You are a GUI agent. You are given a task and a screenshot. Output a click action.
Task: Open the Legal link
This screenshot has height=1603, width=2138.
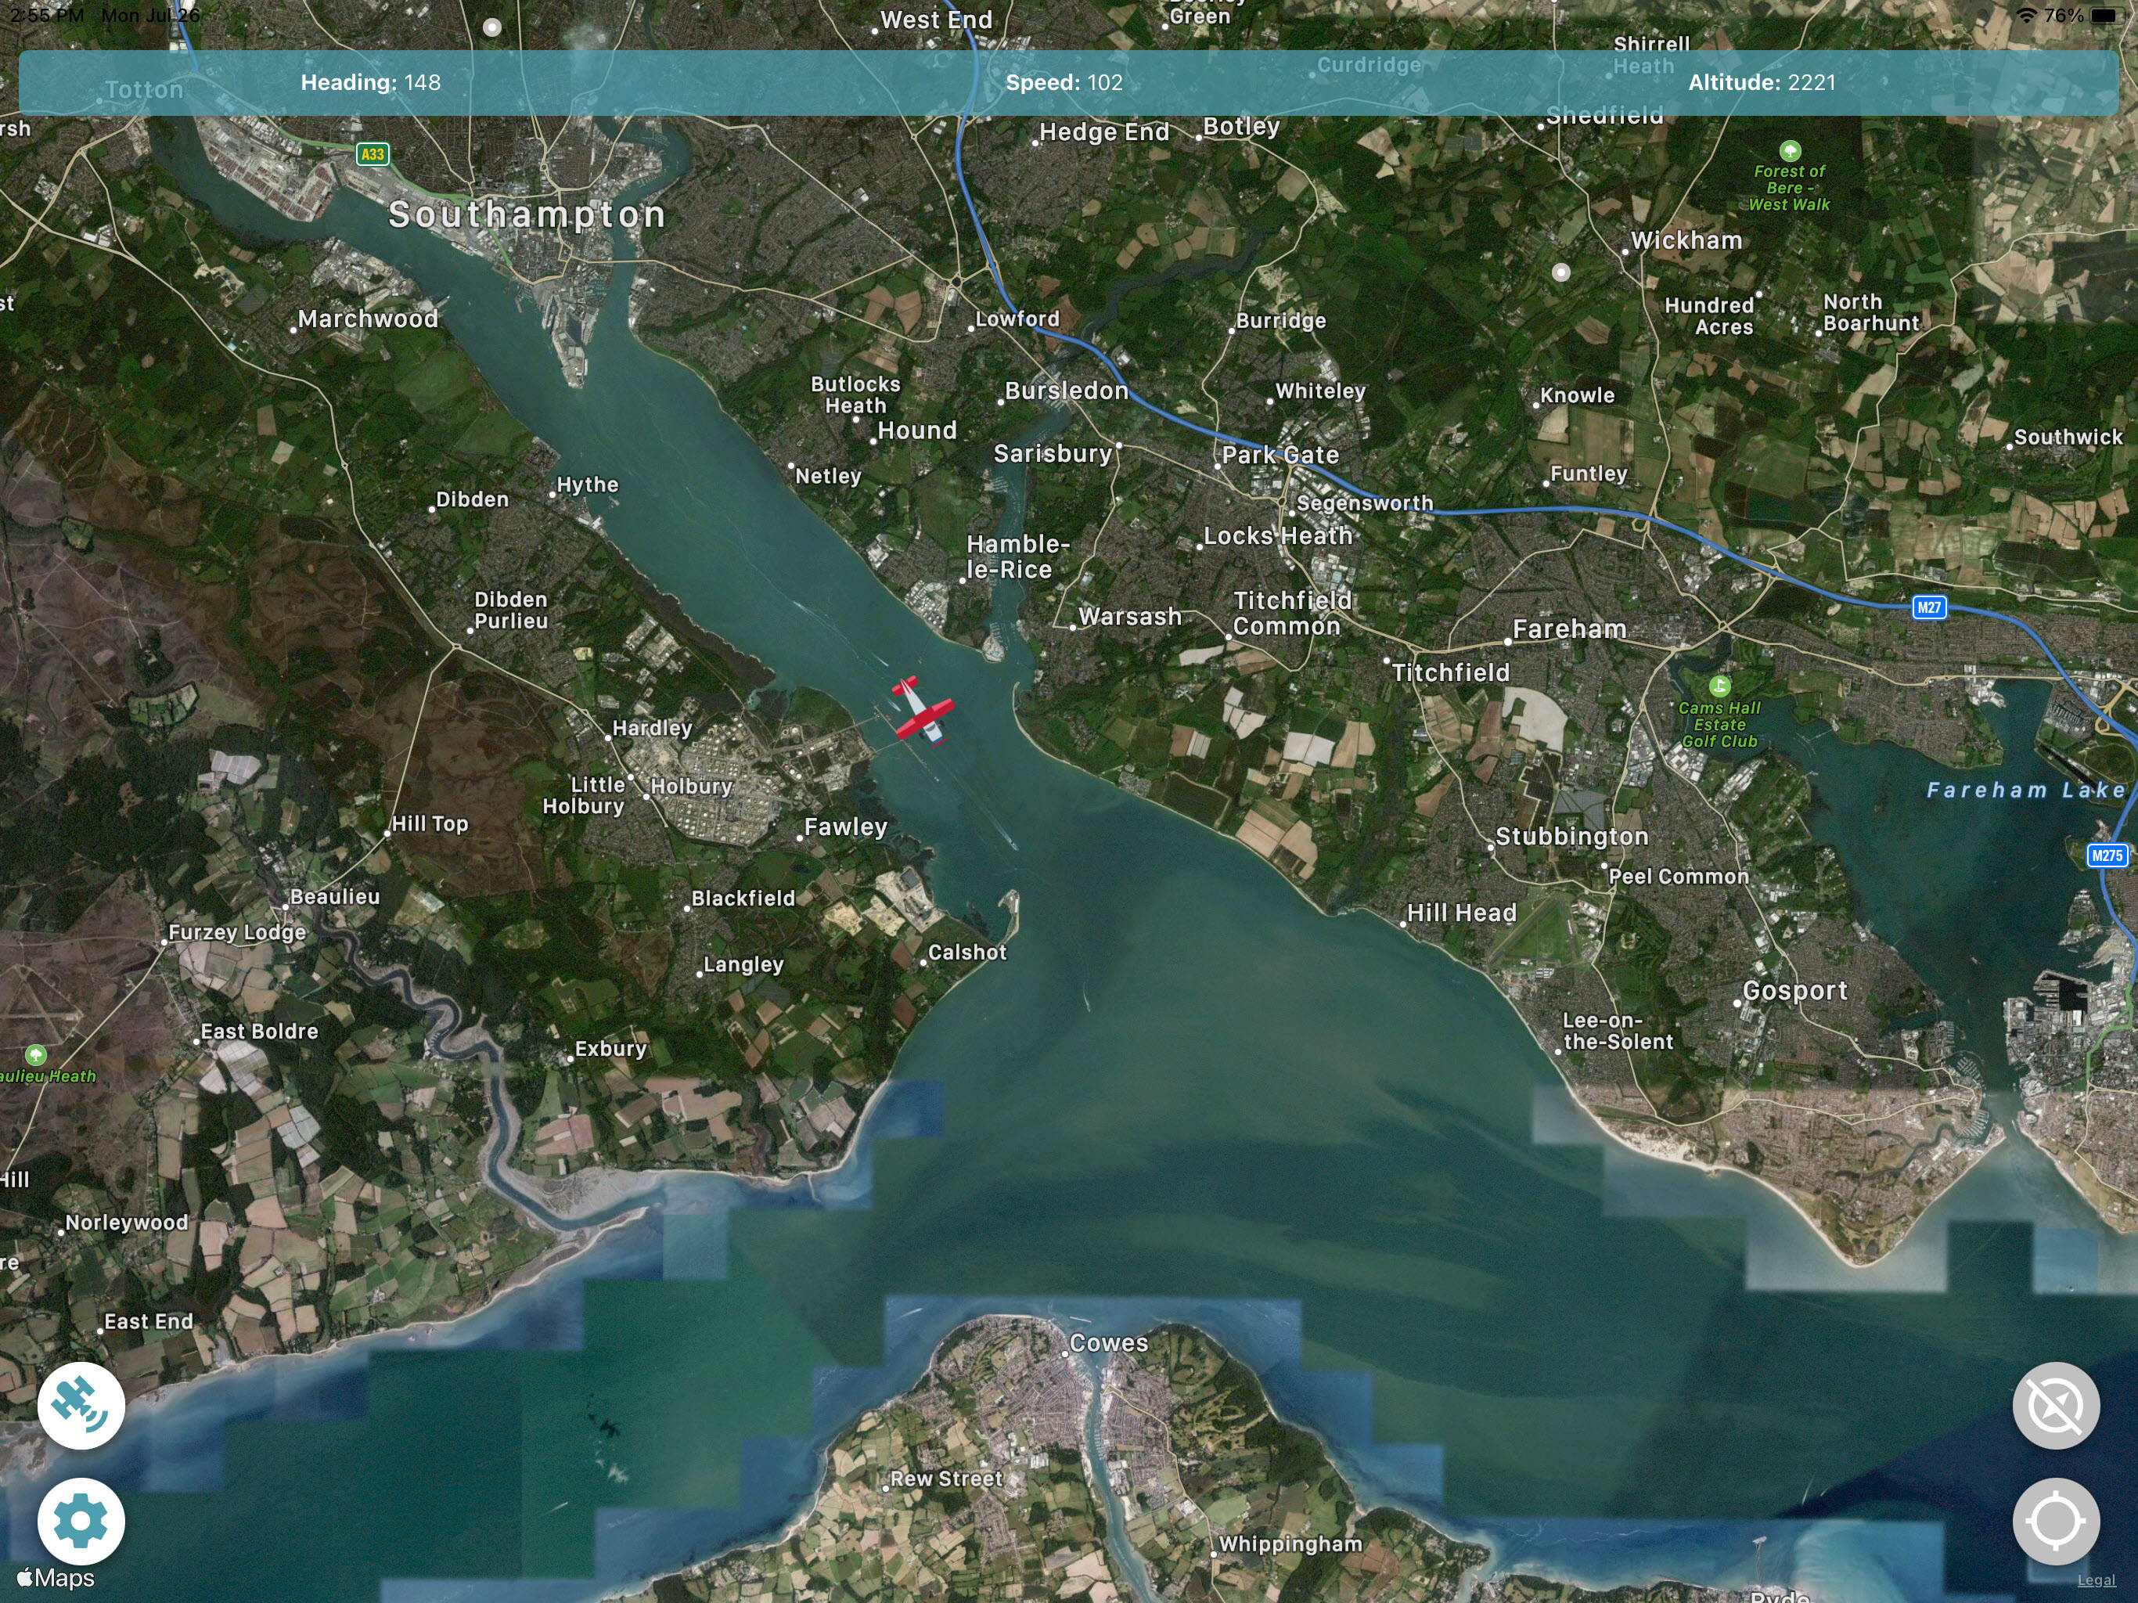[x=2096, y=1580]
